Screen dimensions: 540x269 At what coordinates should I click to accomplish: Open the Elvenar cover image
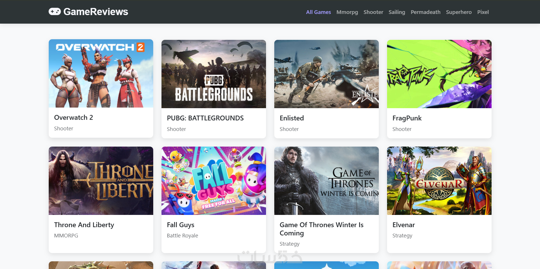[439, 181]
